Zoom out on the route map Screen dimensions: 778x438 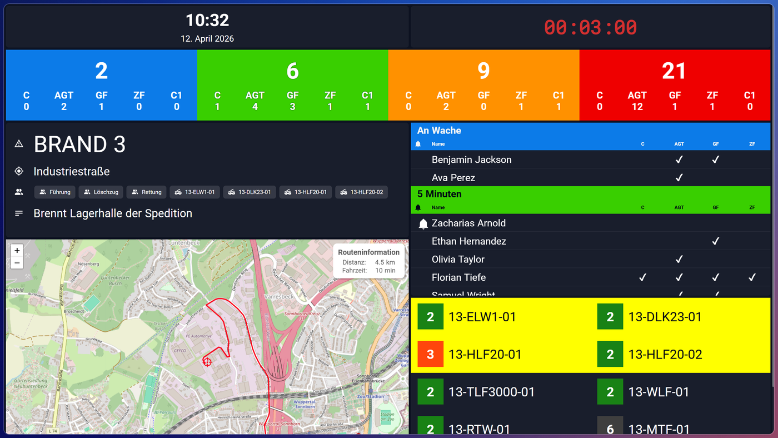17,263
